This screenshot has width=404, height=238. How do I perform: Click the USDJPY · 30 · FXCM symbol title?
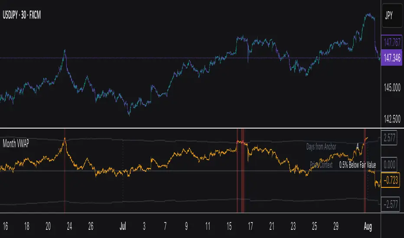(22, 15)
